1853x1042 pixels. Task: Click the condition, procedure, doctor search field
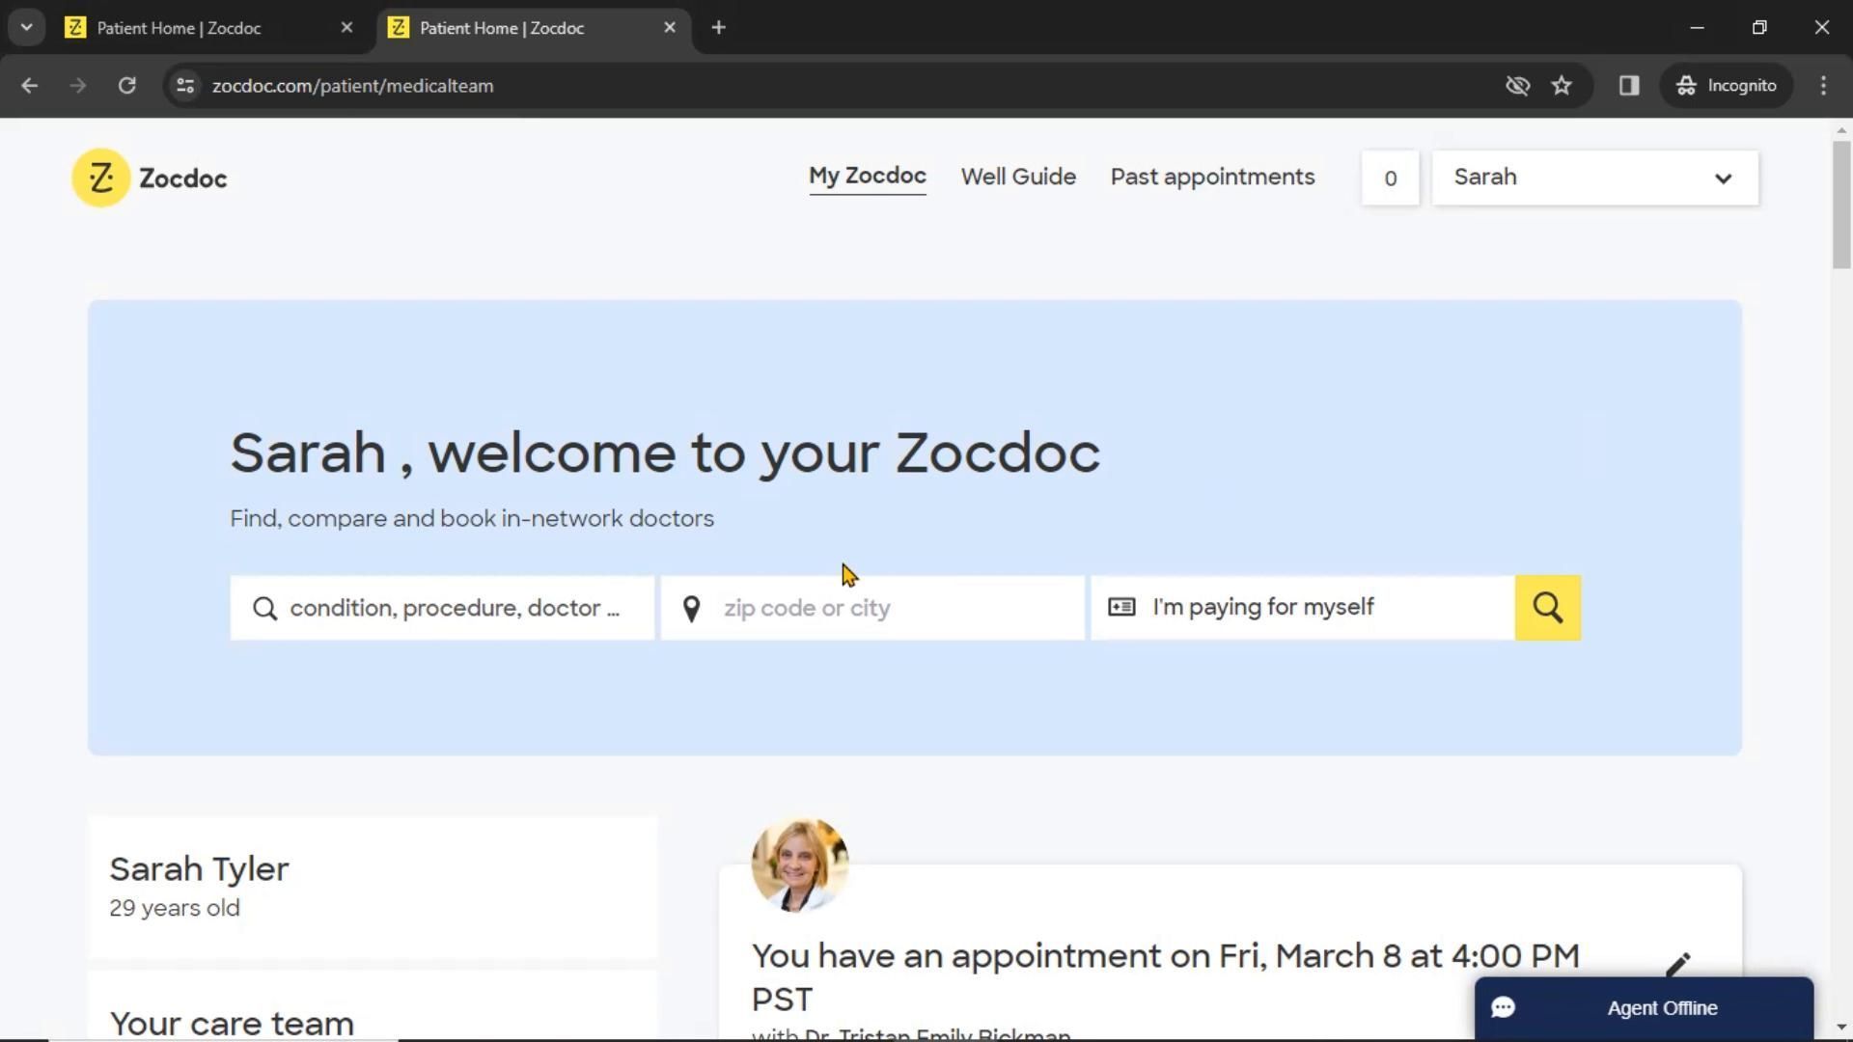[454, 608]
